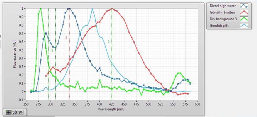Click the Dry background 3 green plot sample
Viewport: 257px width, 117px height.
(x=244, y=19)
